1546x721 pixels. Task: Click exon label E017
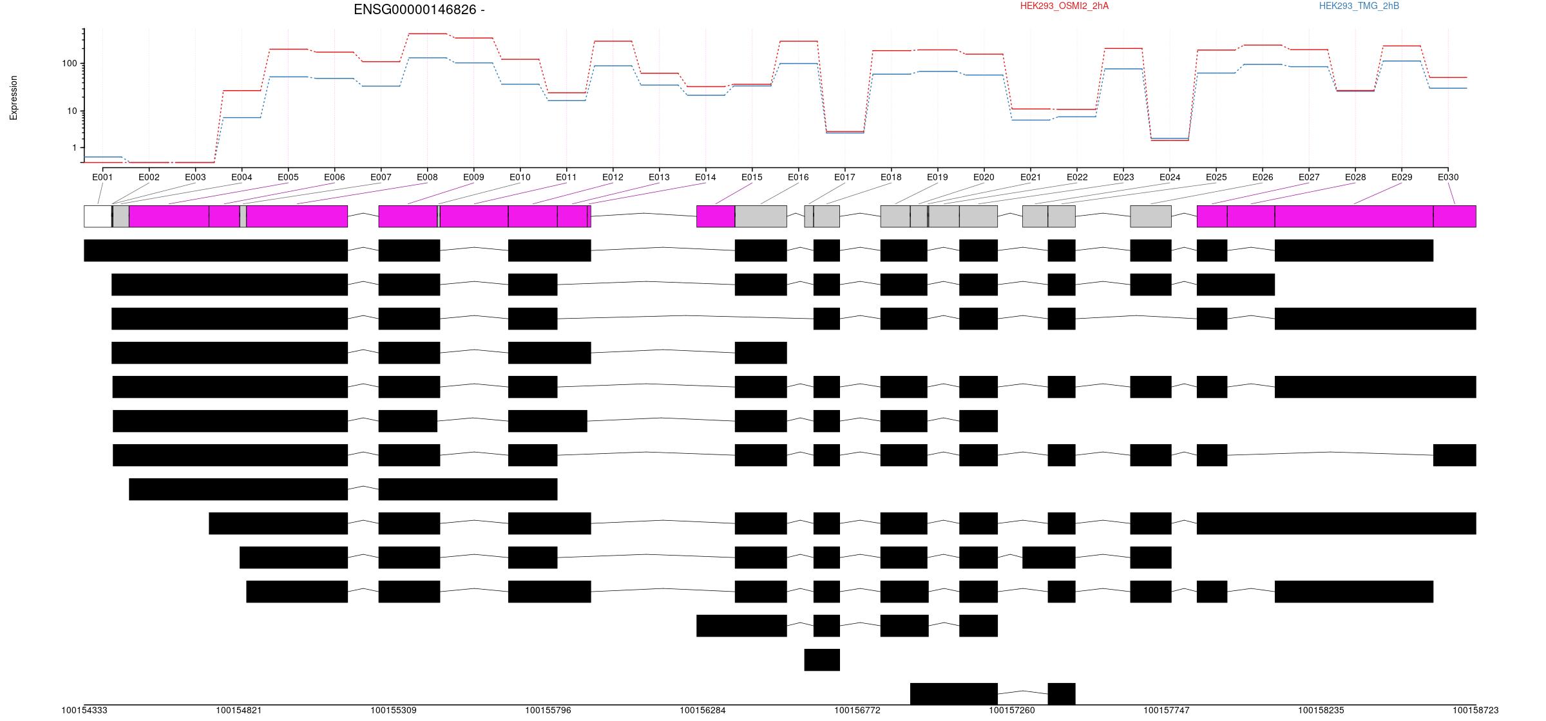coord(845,177)
